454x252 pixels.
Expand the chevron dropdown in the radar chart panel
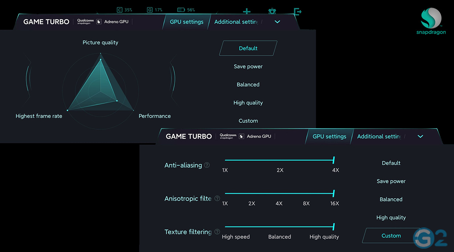pos(277,22)
